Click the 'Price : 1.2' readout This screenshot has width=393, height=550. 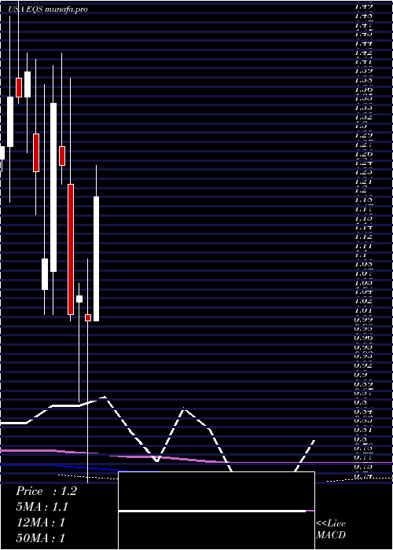[x=46, y=491]
